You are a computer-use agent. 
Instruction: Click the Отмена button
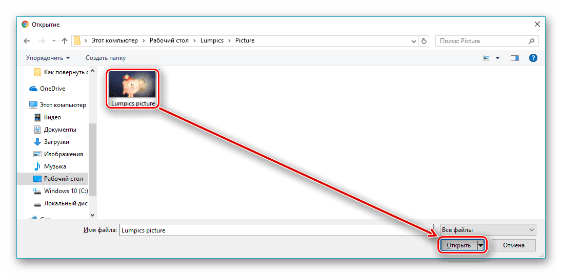tap(514, 245)
